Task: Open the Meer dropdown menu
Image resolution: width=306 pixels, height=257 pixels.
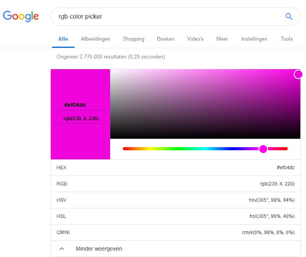Action: (x=222, y=39)
